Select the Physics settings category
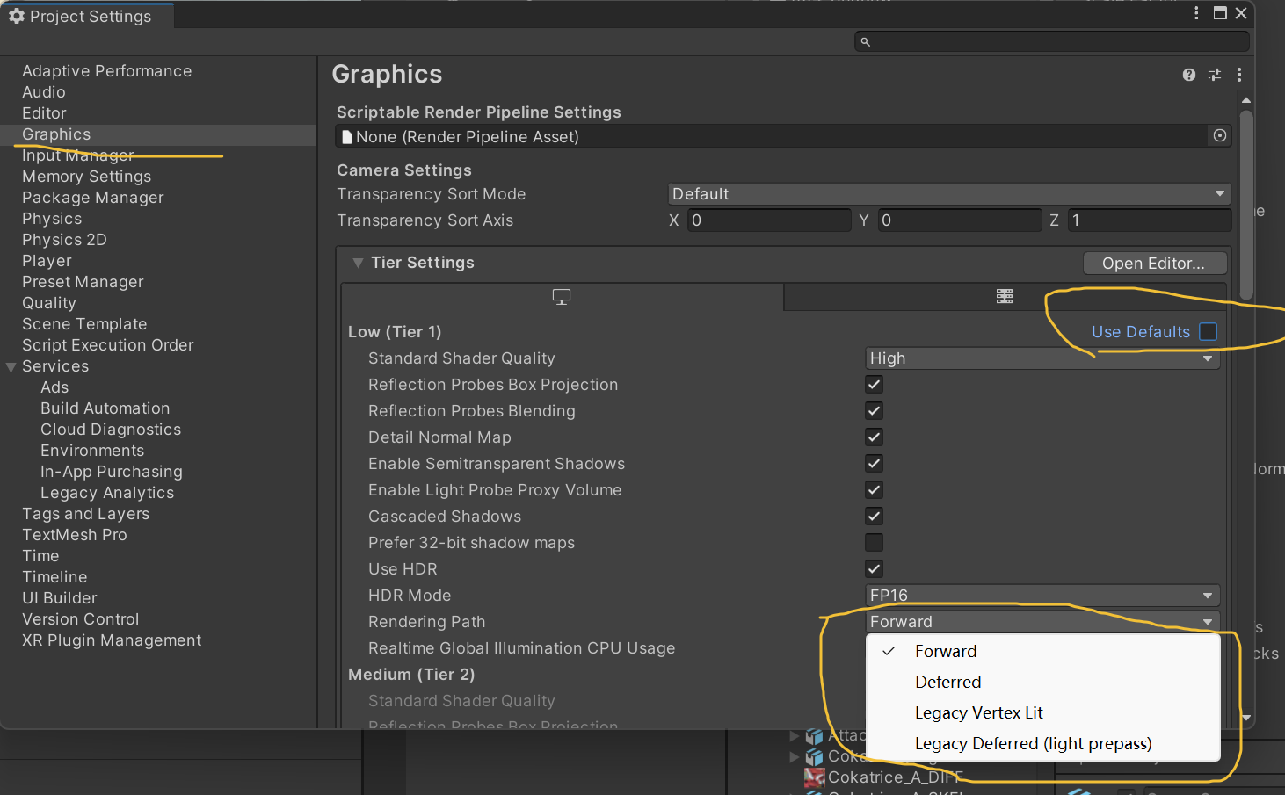Screen dimensions: 1285x795 click(x=52, y=218)
